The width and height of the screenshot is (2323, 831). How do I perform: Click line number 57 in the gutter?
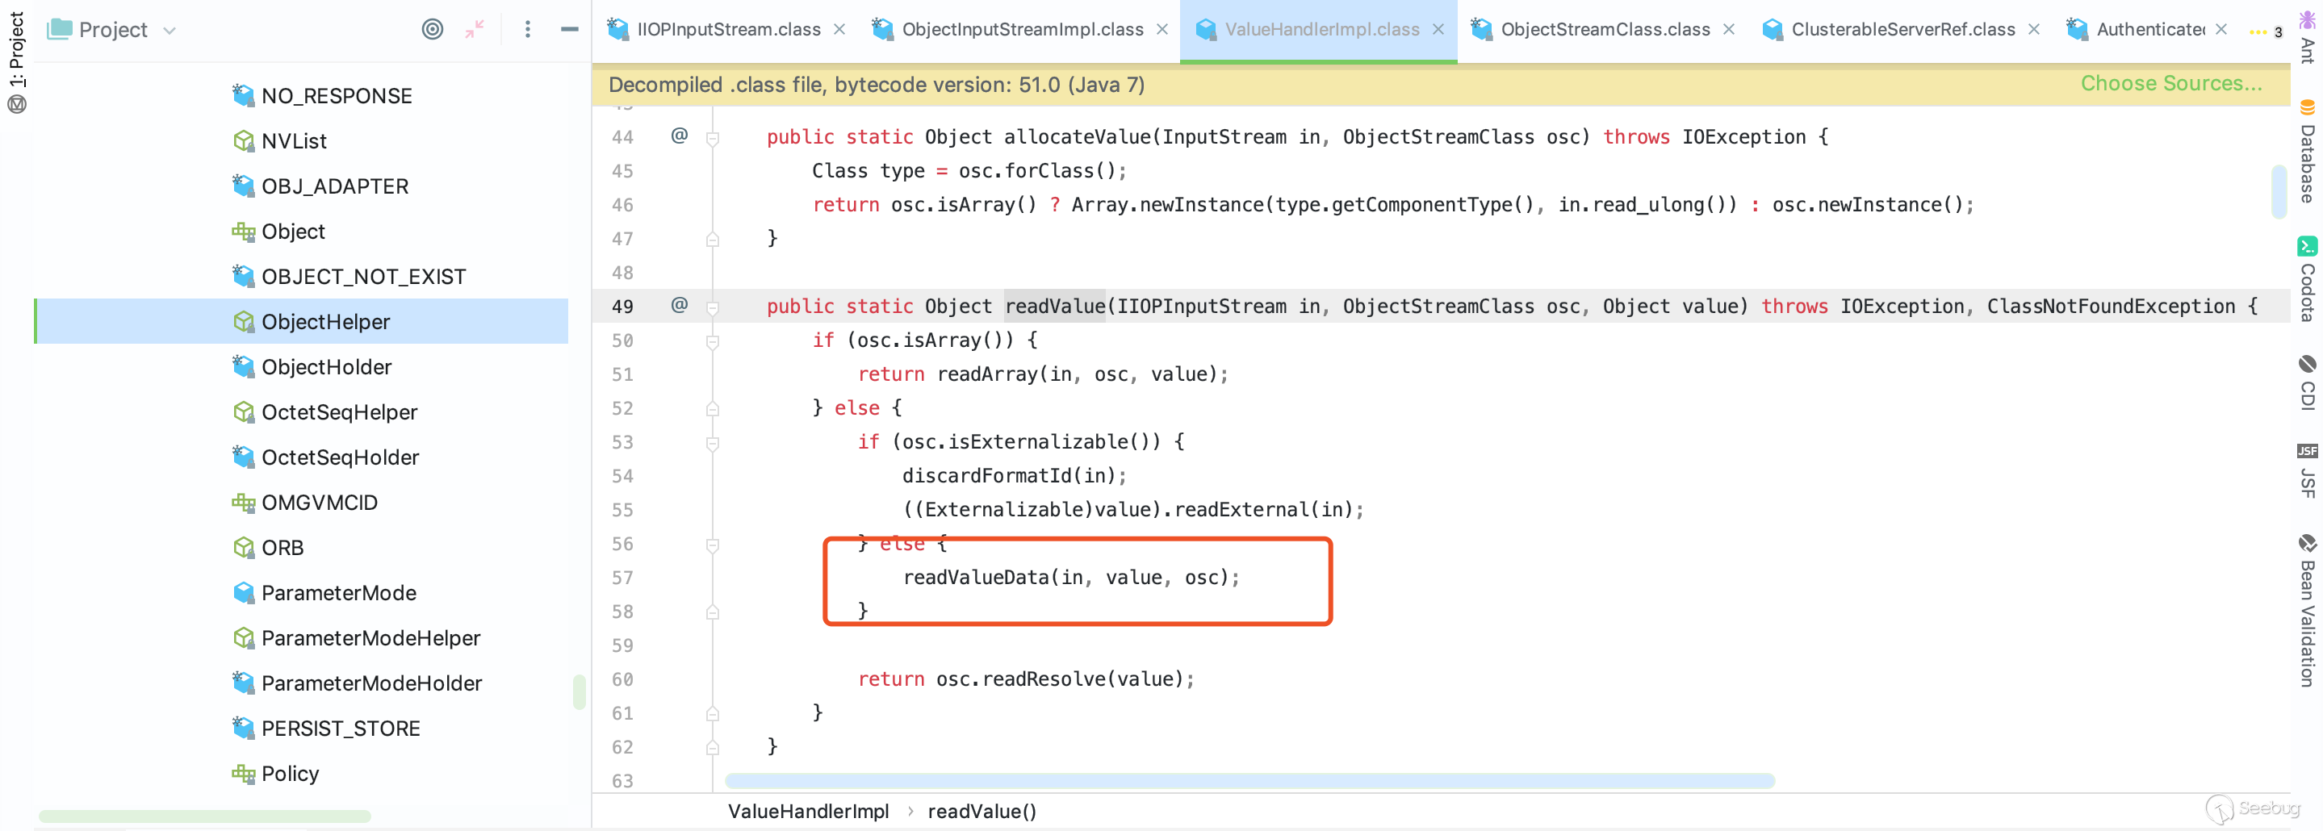click(622, 578)
